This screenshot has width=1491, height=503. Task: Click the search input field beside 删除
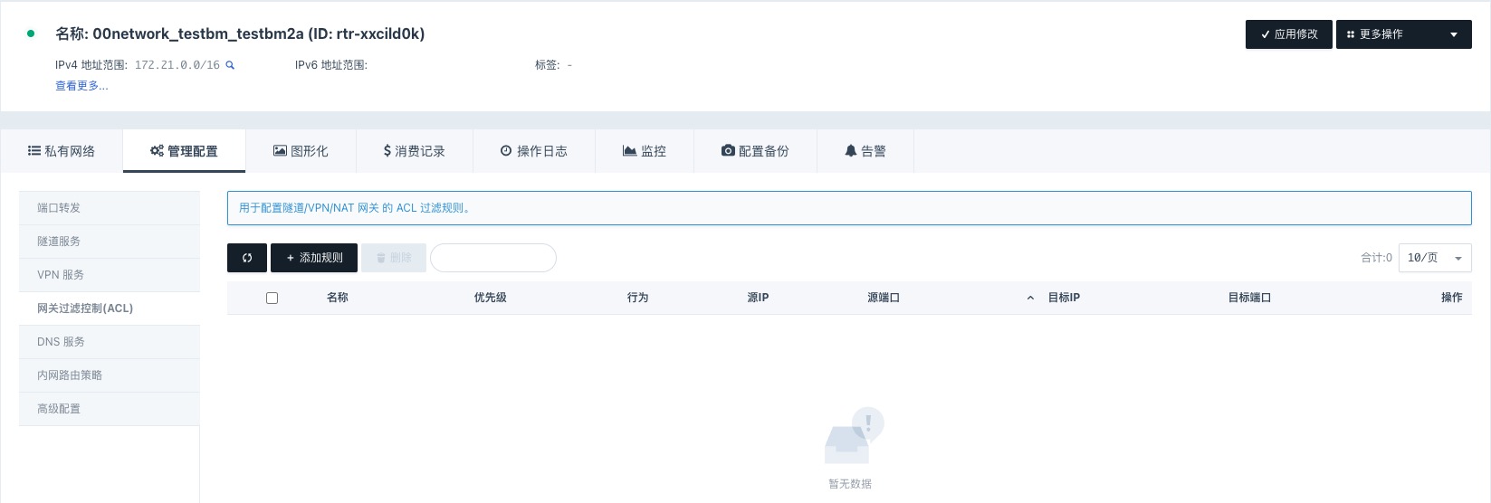493,258
